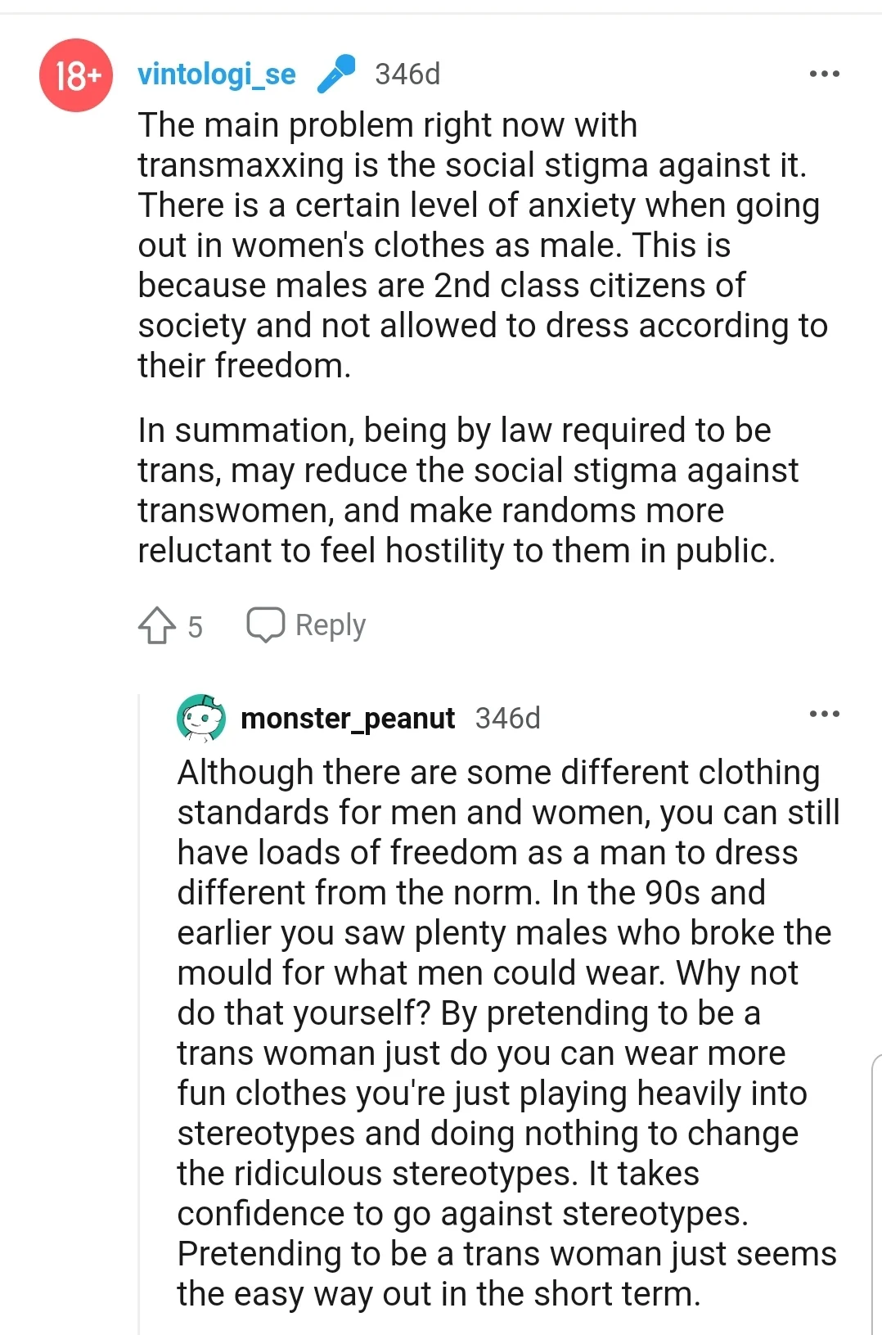The image size is (882, 1335).
Task: Open the monster_peanut username link
Action: (x=348, y=718)
